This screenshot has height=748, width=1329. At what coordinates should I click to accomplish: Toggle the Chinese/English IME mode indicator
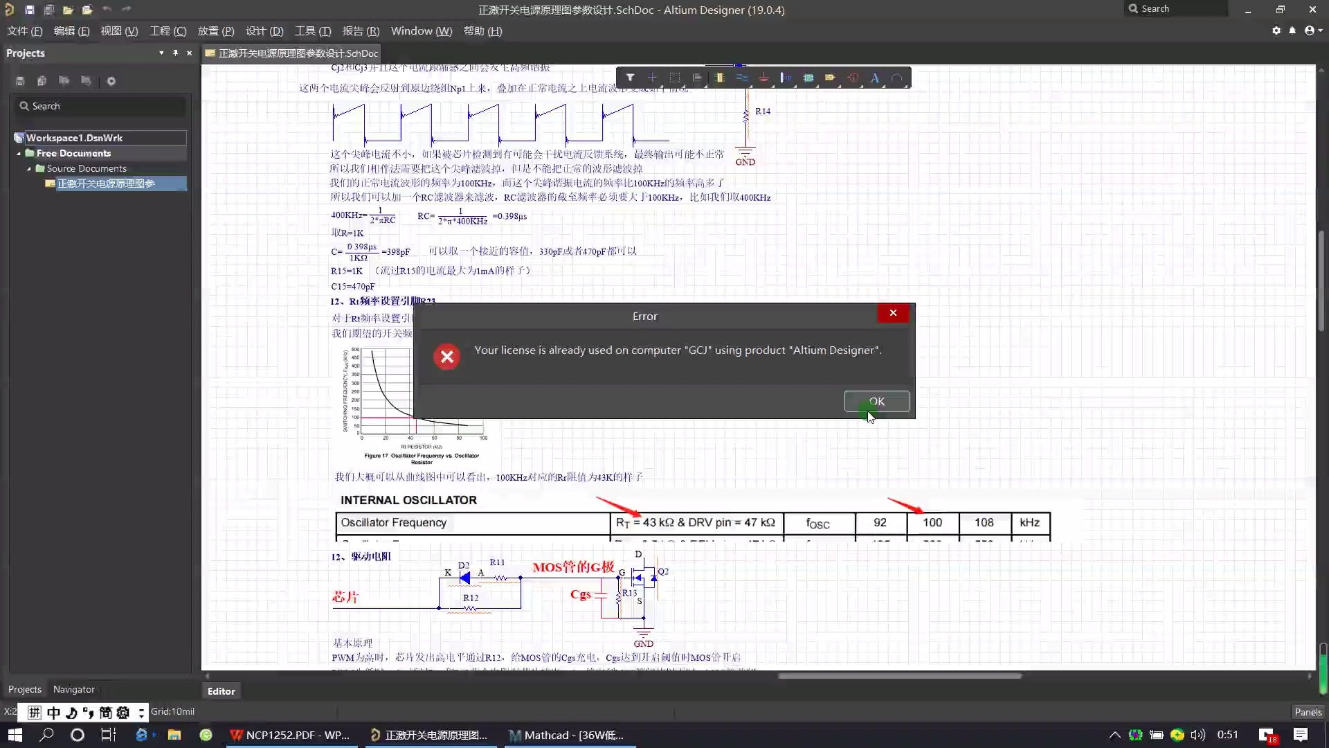point(53,713)
